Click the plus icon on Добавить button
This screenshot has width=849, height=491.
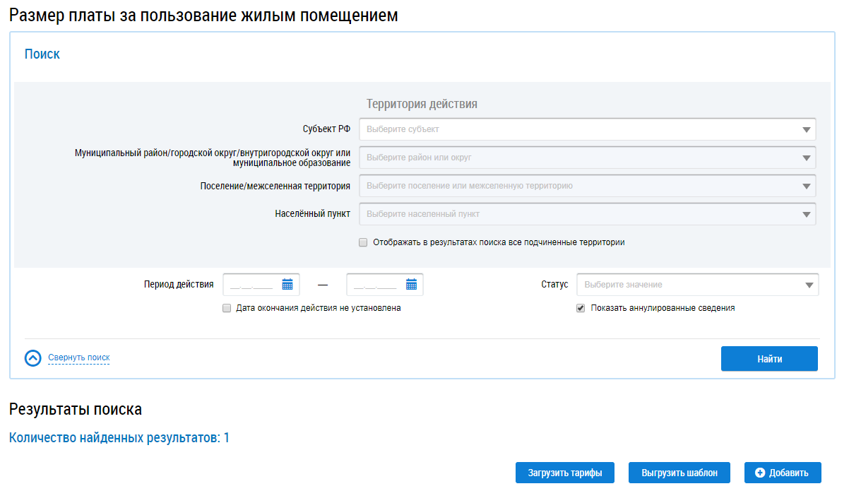[x=760, y=473]
